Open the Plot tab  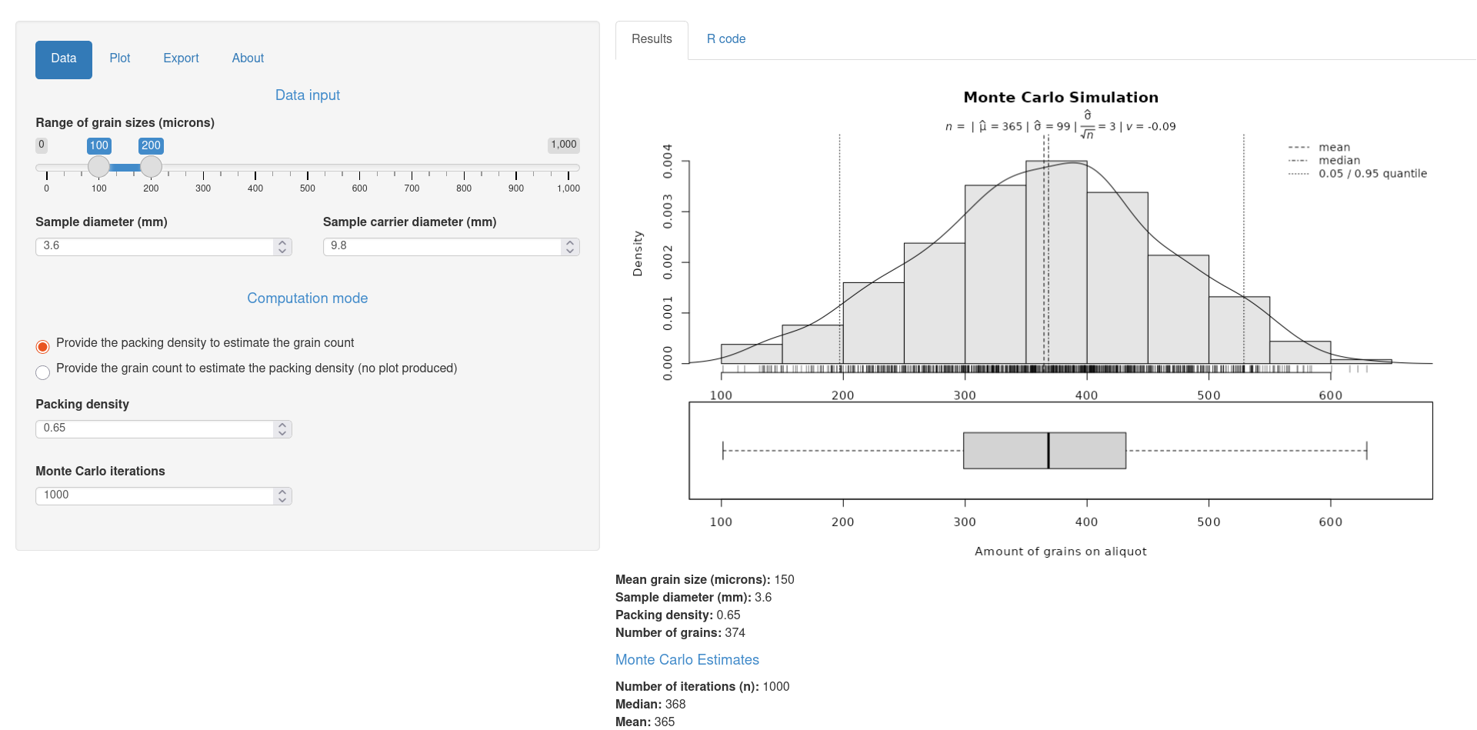click(x=119, y=58)
